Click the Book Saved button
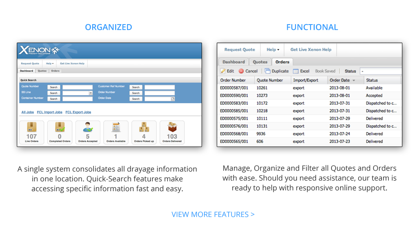Viewport: 420px width, 235px height. point(325,71)
